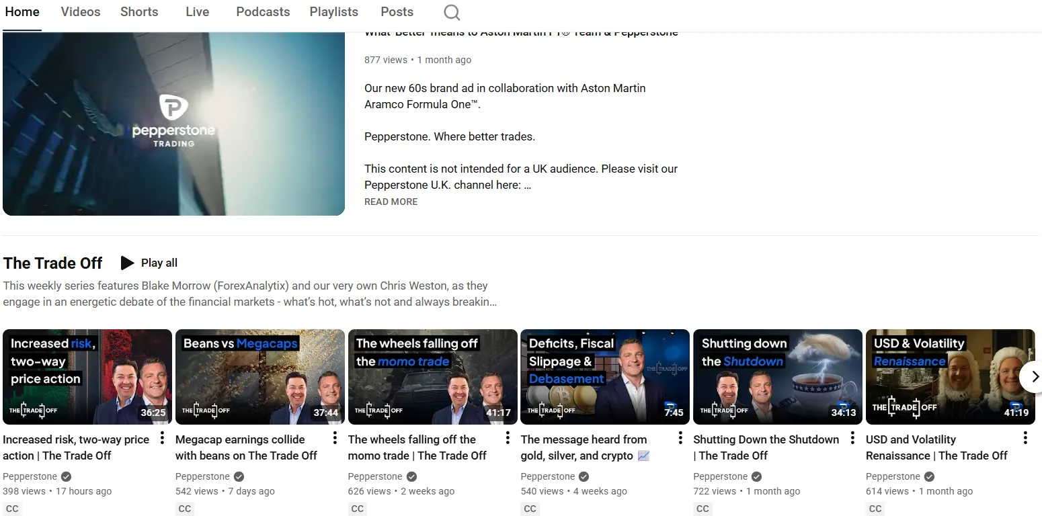Open Pepperstone channel link under Megacap video

[x=202, y=476]
